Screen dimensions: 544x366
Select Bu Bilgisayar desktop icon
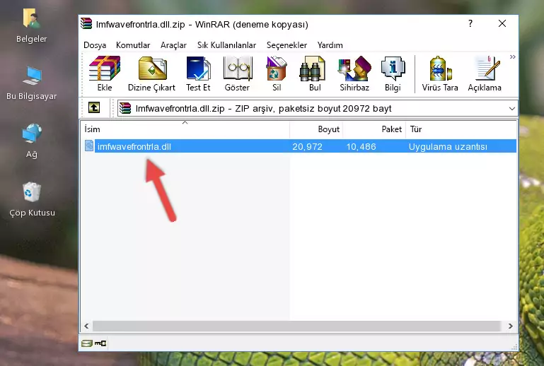click(31, 83)
